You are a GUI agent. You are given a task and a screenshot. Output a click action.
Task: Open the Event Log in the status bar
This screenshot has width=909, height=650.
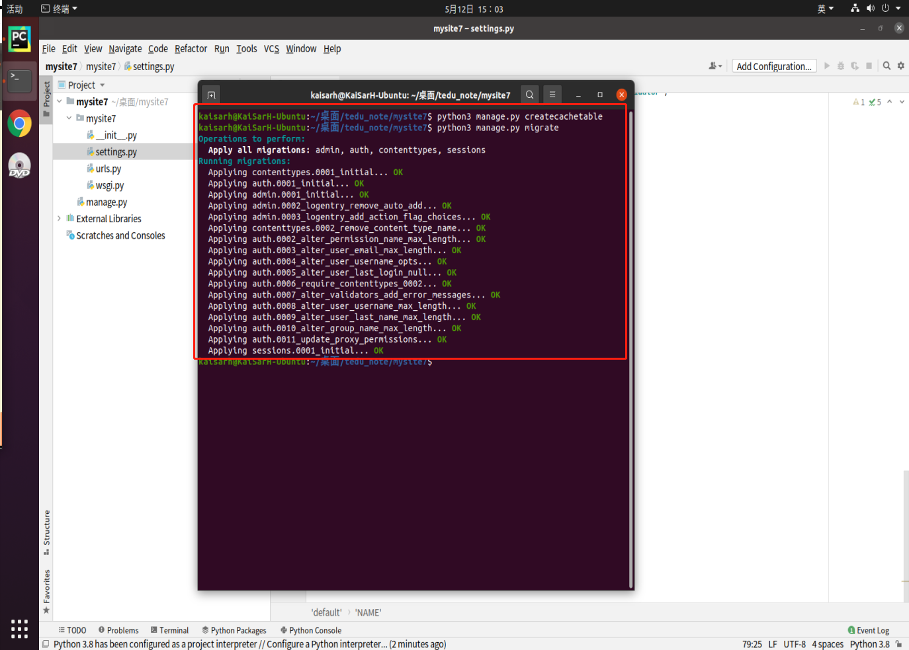pos(870,630)
